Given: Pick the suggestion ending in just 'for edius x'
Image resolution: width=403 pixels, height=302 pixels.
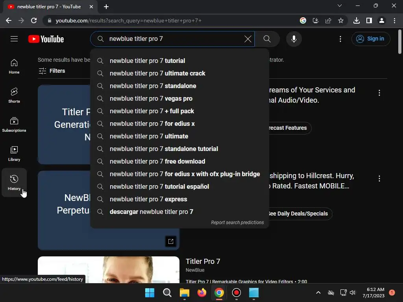Looking at the screenshot, I should click(x=179, y=124).
